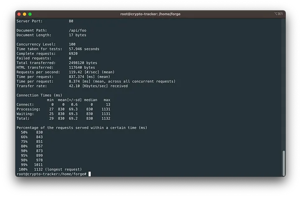Screen dimensions: 301x197
Task: Click the Requests per second value 119.42
Action: (x=74, y=72)
